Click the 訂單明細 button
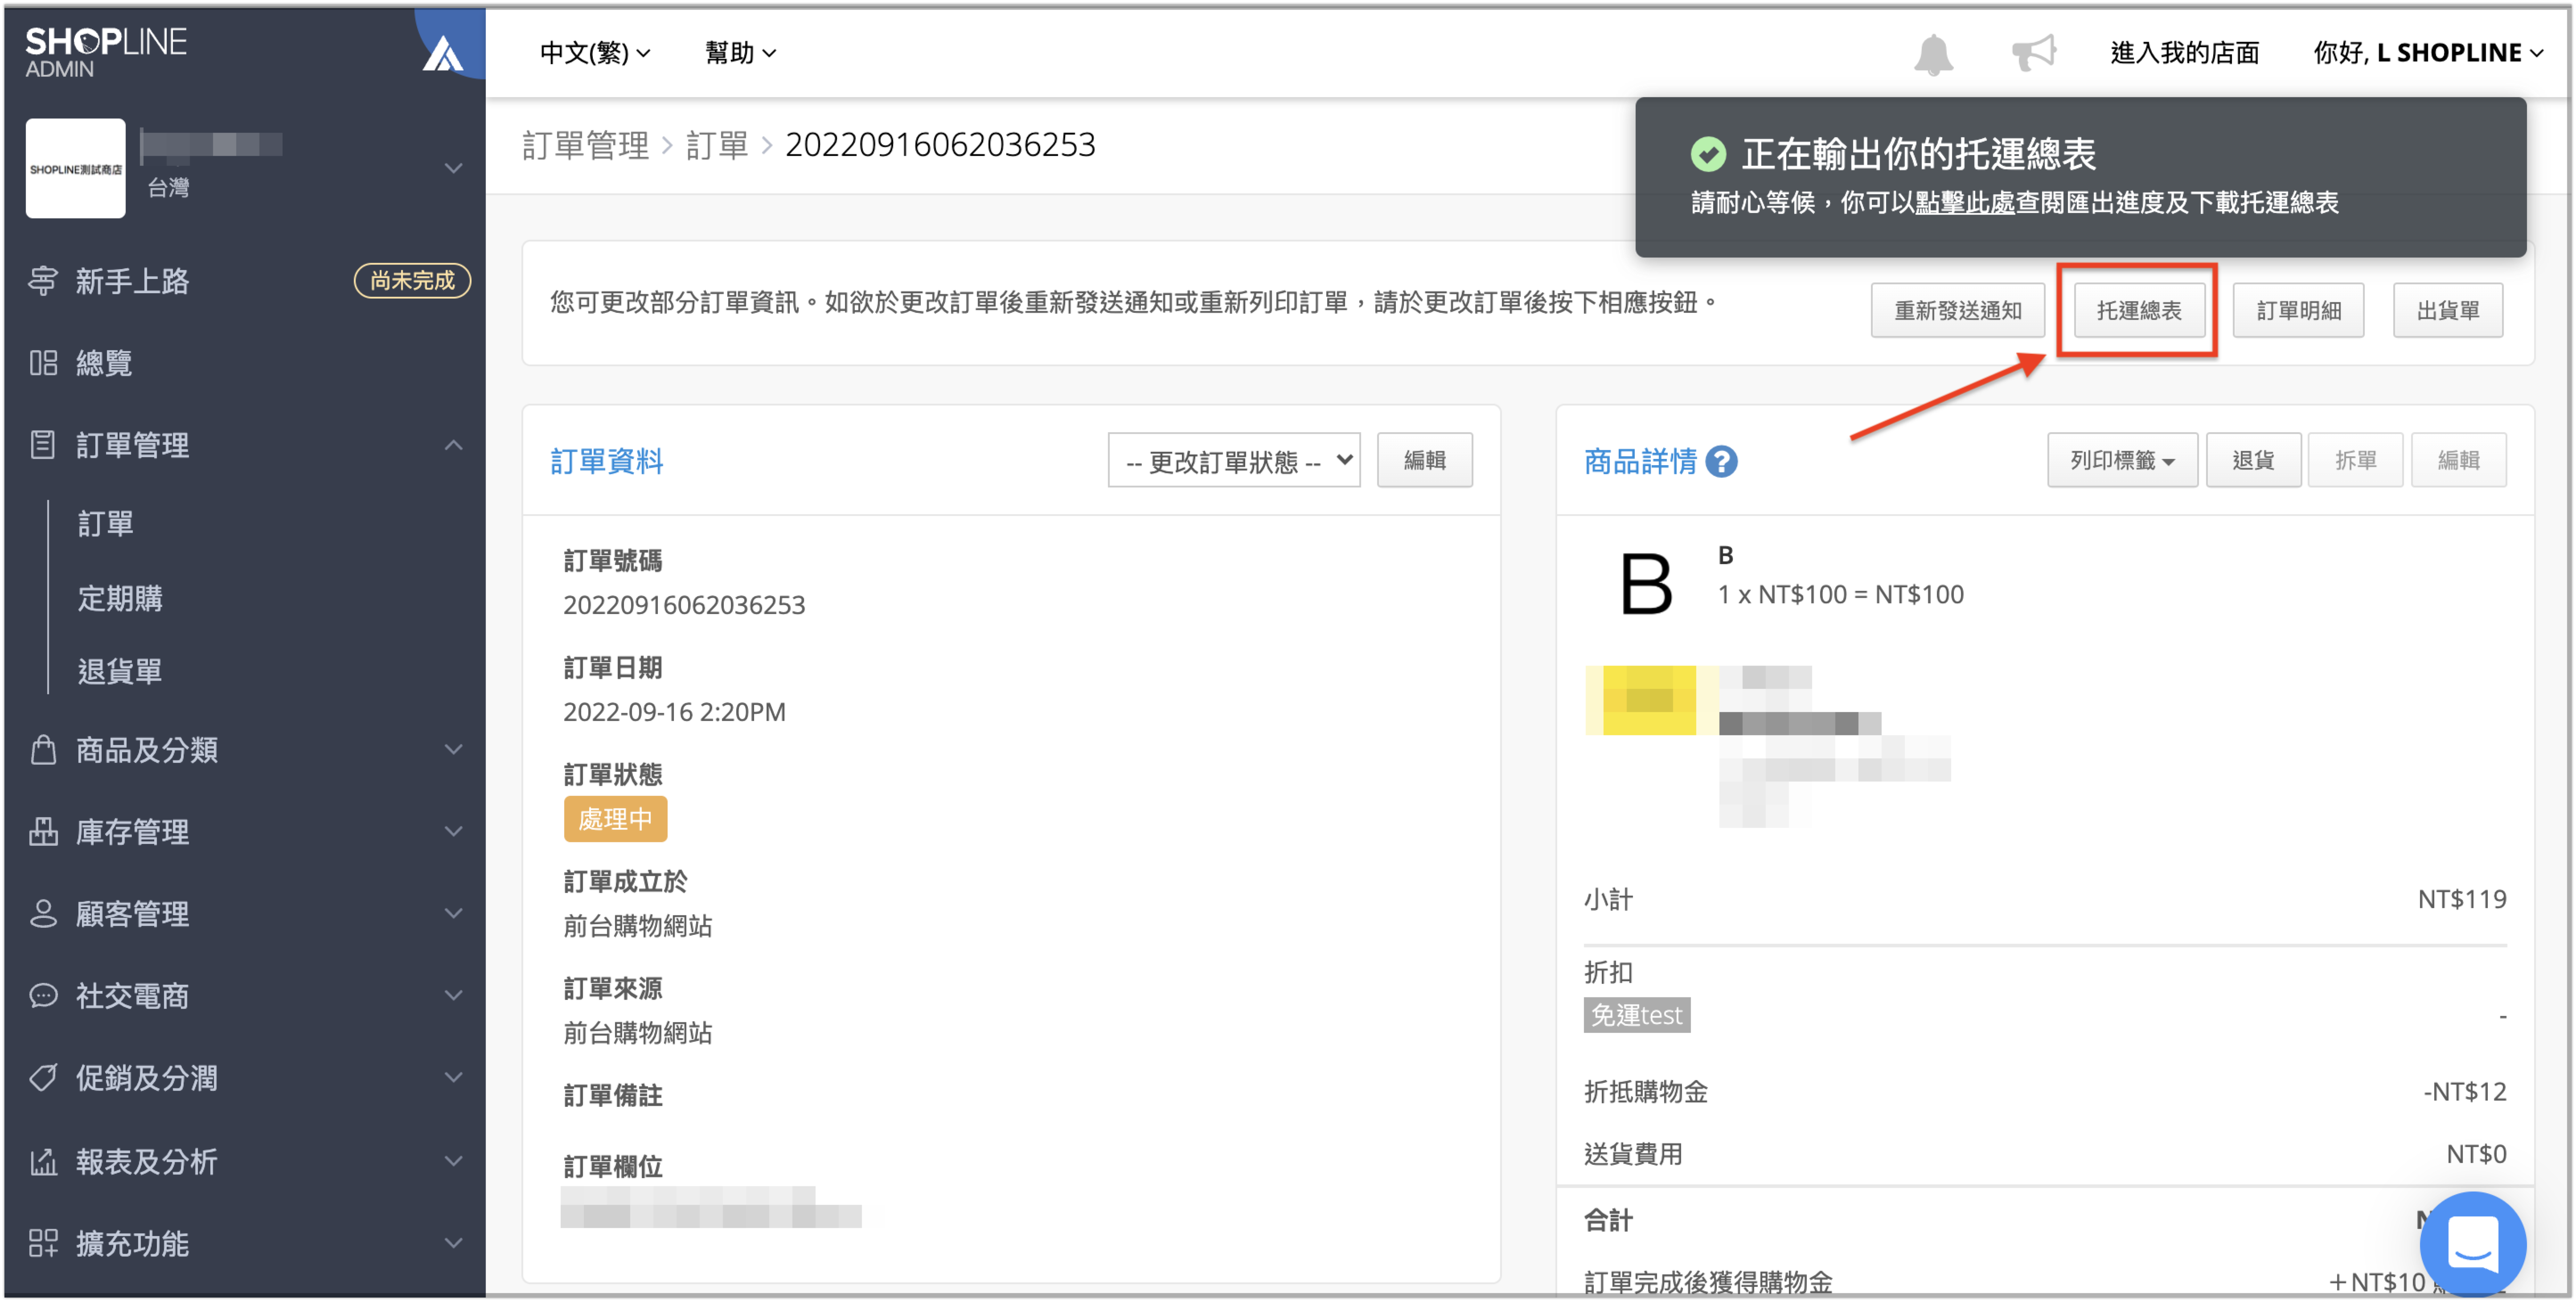Image resolution: width=2576 pixels, height=1302 pixels. coord(2298,311)
